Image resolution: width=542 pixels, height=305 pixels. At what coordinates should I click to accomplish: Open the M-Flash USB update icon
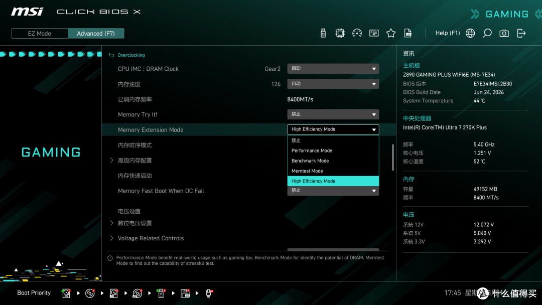323,33
